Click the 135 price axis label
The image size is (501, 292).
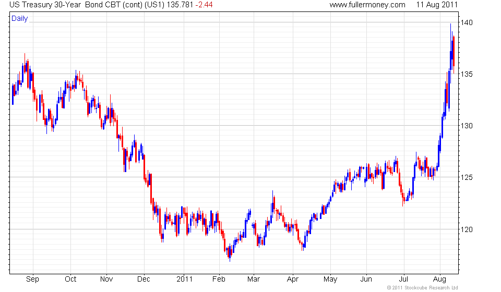pos(466,74)
